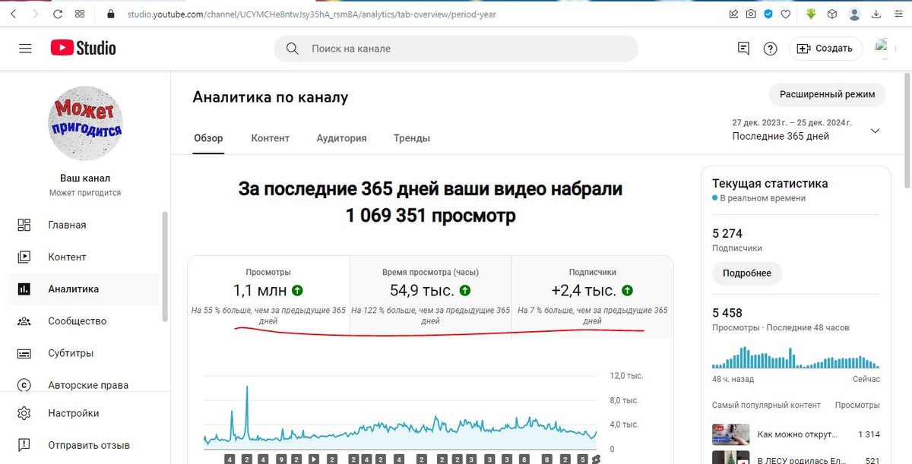
Task: Open the Тренды tab
Action: tap(411, 138)
